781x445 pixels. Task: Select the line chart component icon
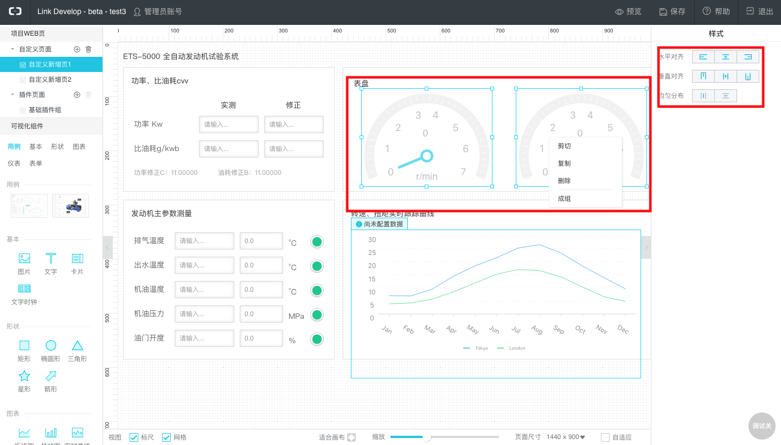click(24, 433)
